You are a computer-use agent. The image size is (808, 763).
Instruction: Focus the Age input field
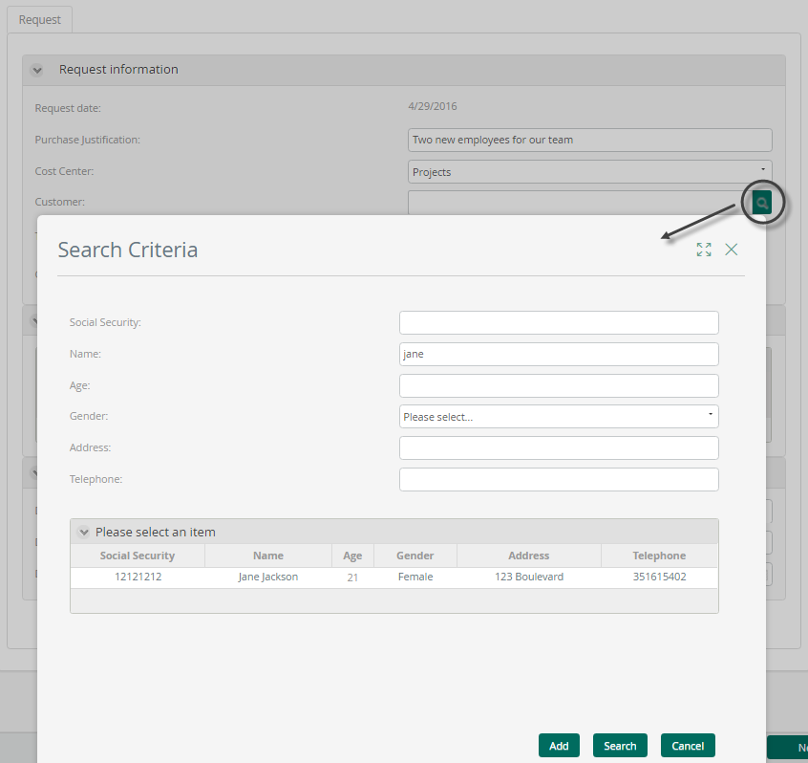[559, 385]
